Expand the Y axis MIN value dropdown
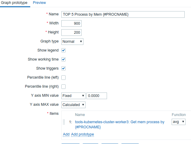The width and height of the screenshot is (191, 144). click(x=73, y=96)
